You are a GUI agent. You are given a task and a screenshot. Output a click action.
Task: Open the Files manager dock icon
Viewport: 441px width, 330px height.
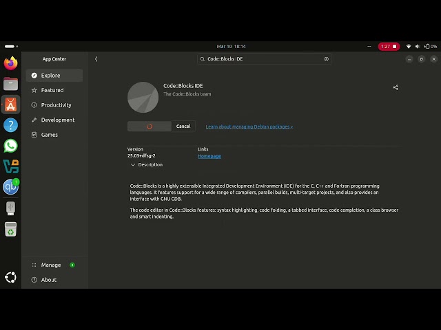click(x=11, y=84)
